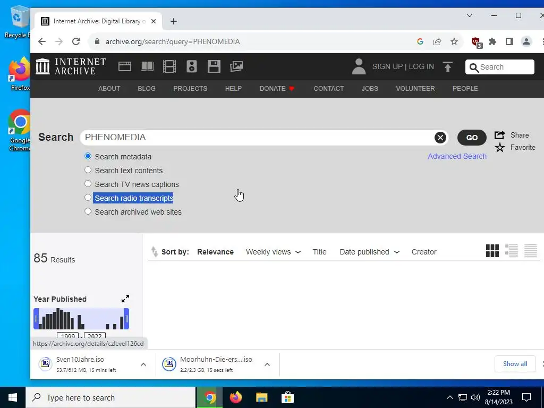Click the upload arrow icon

click(x=447, y=66)
